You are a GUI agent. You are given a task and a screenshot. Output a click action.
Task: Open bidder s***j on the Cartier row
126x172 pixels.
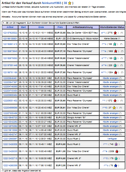pos(103,33)
